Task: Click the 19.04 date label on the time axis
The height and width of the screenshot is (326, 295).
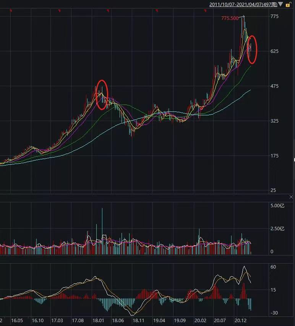Action: pyautogui.click(x=159, y=320)
